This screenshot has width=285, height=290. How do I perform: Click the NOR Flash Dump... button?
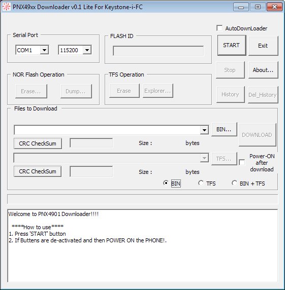pos(76,91)
